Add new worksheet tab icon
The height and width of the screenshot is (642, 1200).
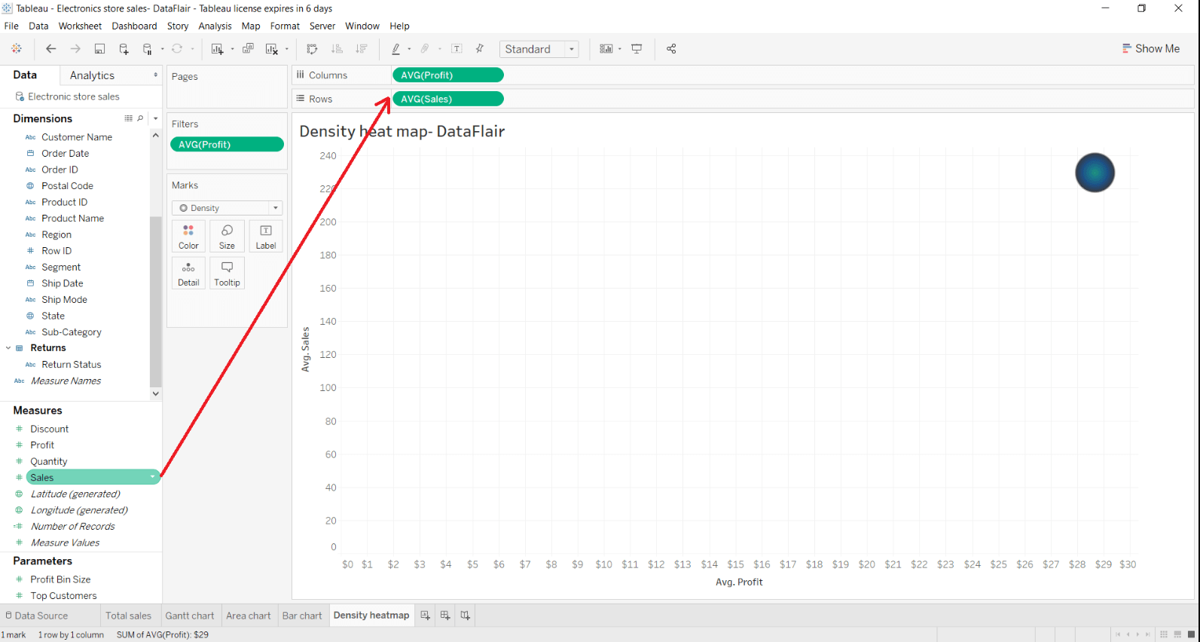(425, 616)
